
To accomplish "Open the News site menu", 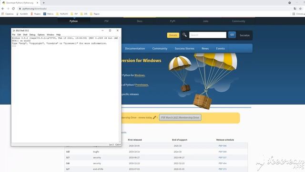I will point(205,48).
